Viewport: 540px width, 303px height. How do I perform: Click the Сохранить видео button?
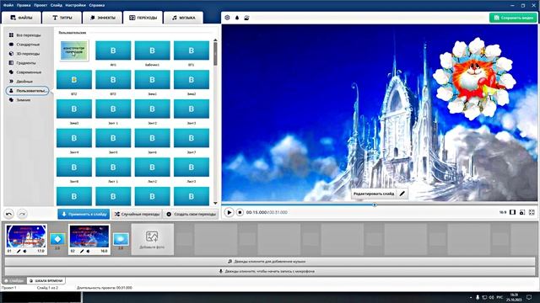coord(513,18)
